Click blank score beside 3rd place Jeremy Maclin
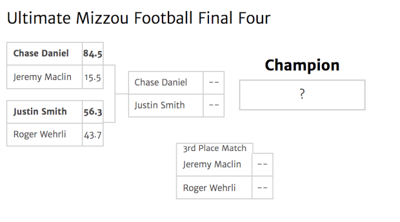Screen dimensions: 400x222 coord(262,164)
